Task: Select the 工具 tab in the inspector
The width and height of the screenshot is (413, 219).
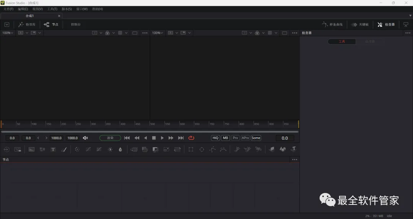Action: [x=341, y=42]
